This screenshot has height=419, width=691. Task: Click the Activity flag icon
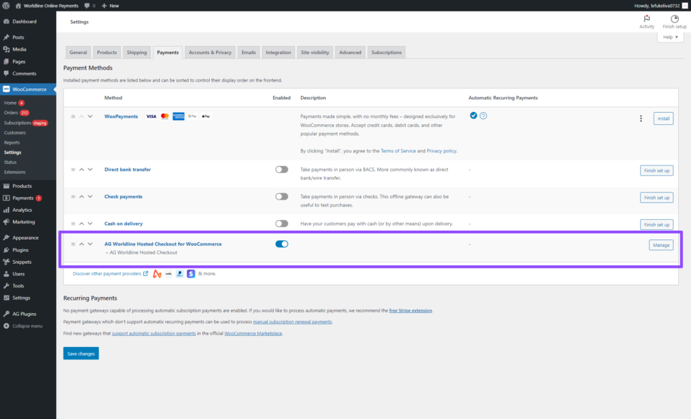point(646,19)
